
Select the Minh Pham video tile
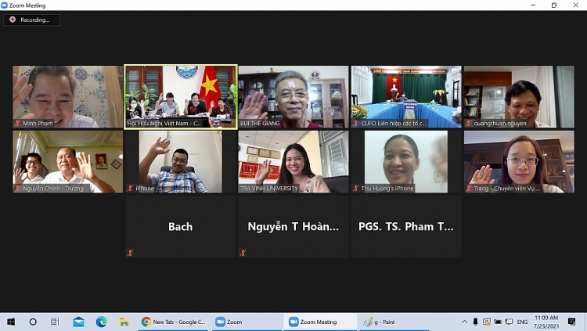point(68,97)
